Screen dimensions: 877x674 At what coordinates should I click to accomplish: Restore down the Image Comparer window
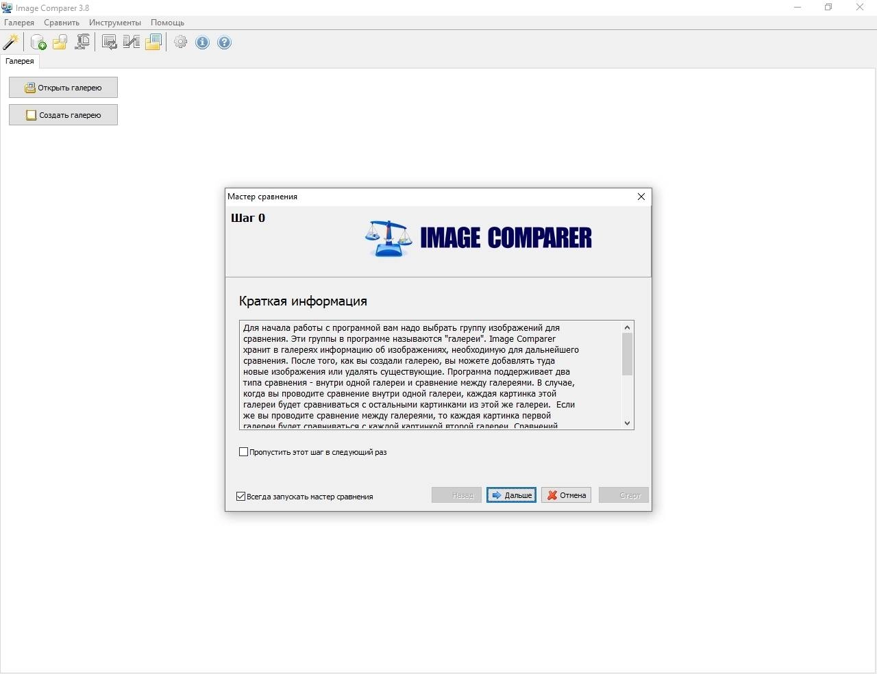click(x=828, y=8)
